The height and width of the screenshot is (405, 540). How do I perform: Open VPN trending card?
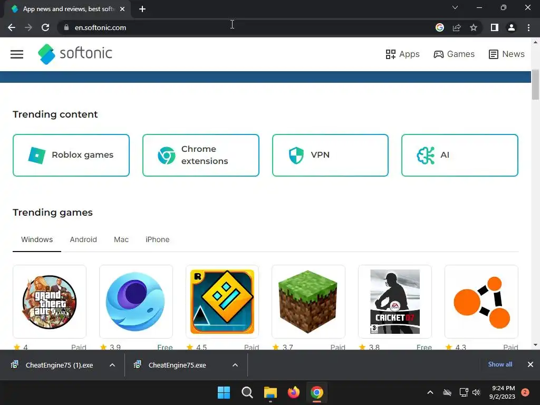pyautogui.click(x=330, y=156)
